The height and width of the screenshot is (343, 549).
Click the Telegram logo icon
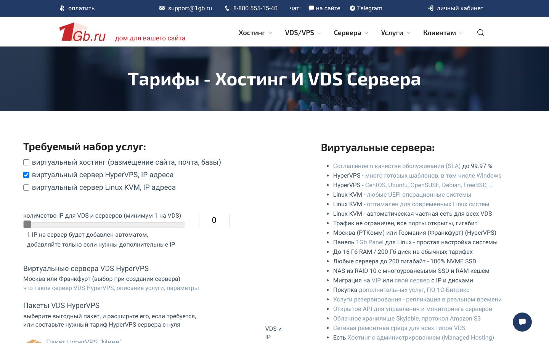(x=352, y=8)
